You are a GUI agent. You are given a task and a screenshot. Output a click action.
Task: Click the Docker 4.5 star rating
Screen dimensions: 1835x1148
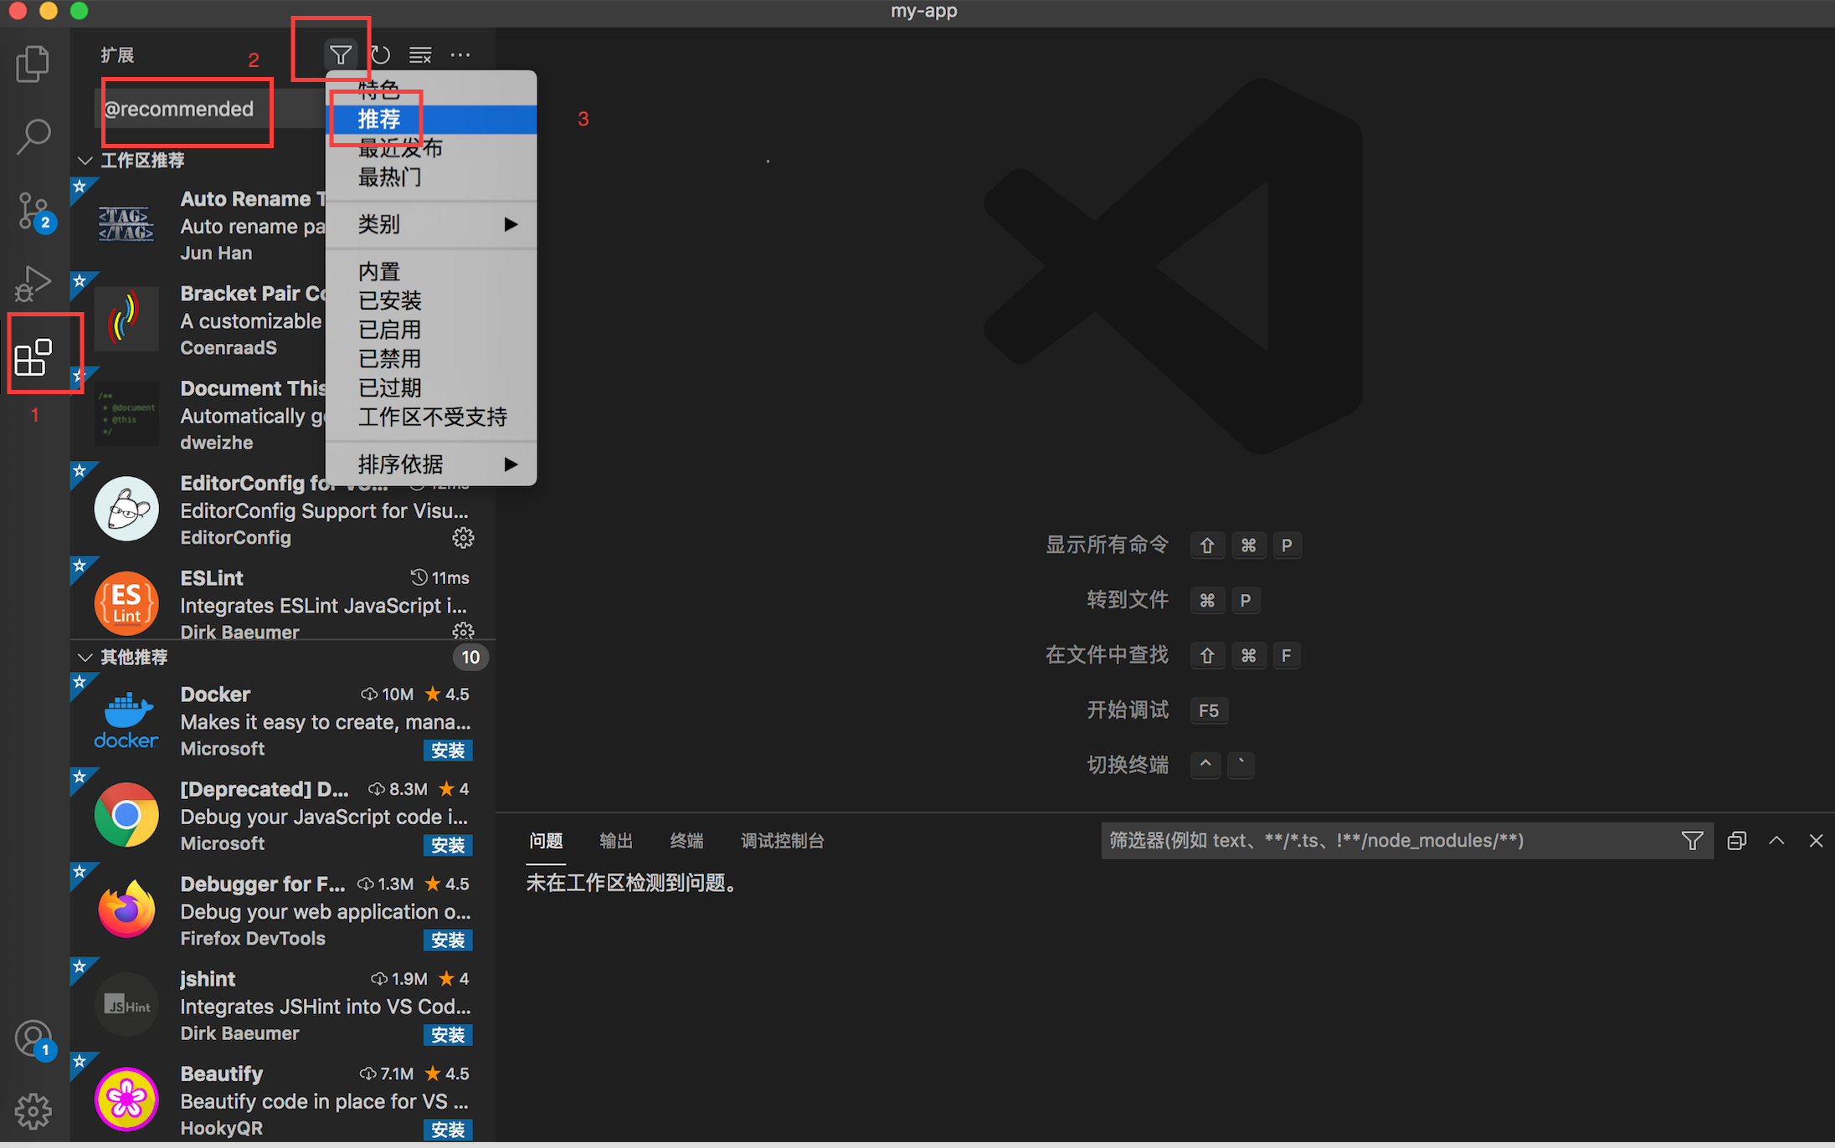pyautogui.click(x=447, y=694)
